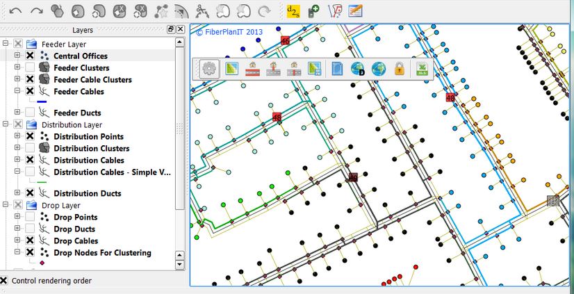Screen dimensions: 574x294
Task: Click the redo arrow in the toolbar
Action: [37, 10]
